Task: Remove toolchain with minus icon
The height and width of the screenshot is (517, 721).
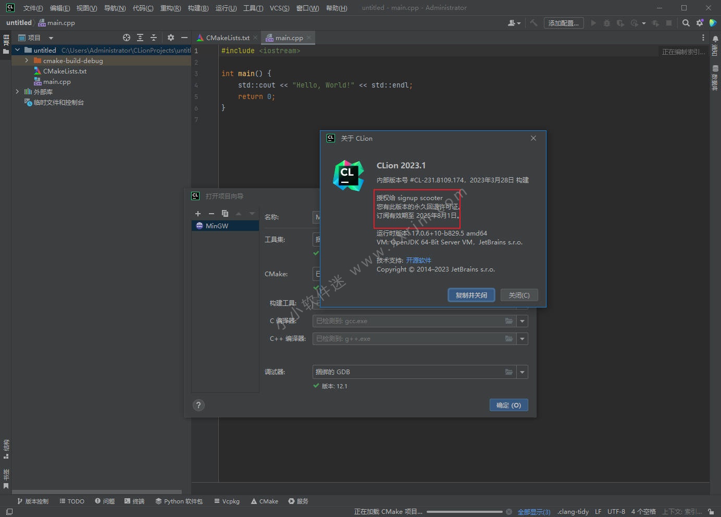Action: (212, 214)
